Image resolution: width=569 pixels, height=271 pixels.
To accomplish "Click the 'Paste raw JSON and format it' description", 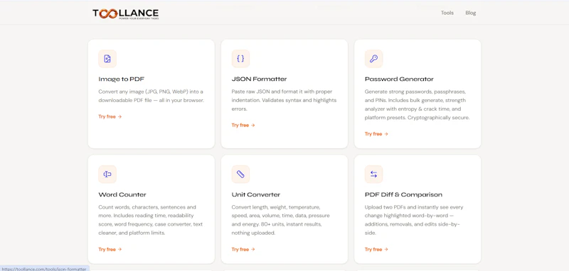I will (284, 100).
